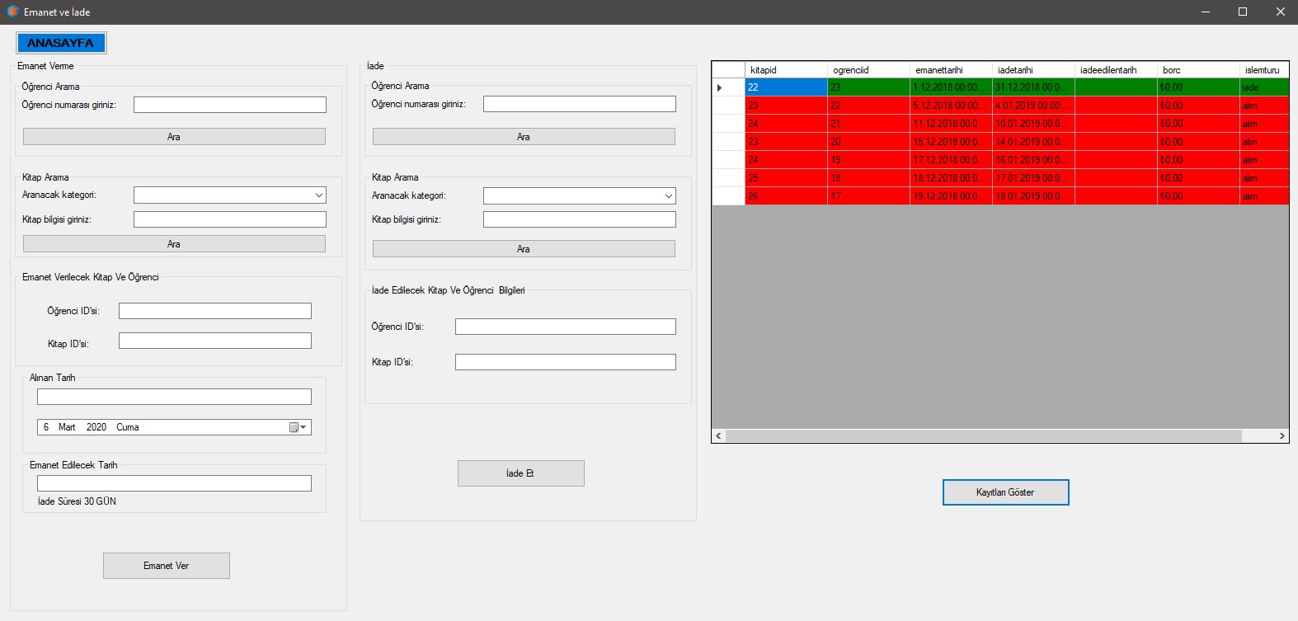The width and height of the screenshot is (1298, 621).
Task: Click the application icon in the title bar
Action: pyautogui.click(x=12, y=12)
